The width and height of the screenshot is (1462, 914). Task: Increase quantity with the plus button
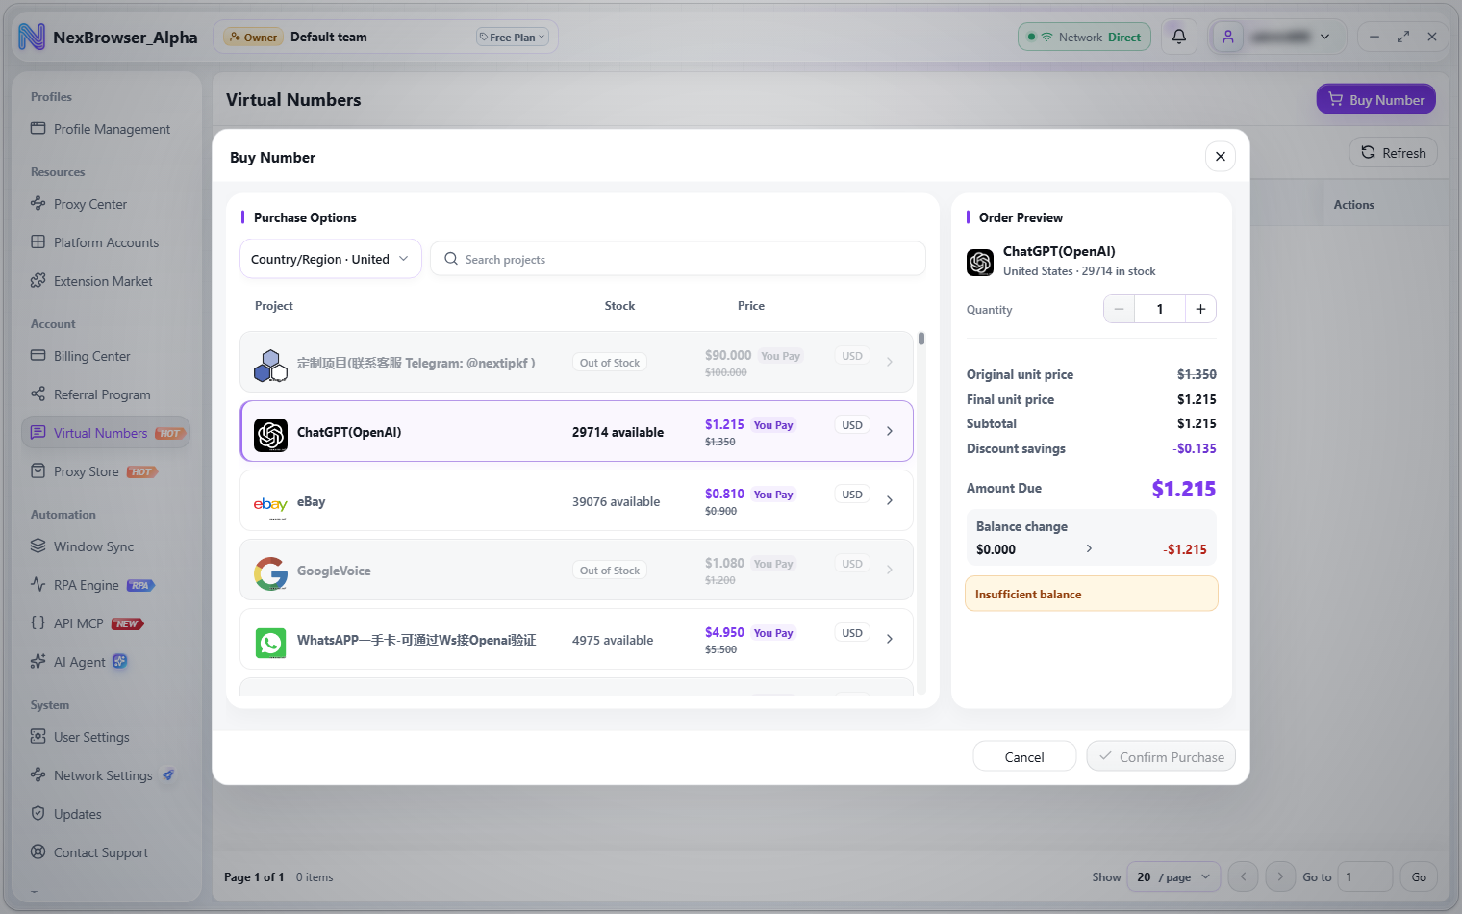[x=1200, y=309]
